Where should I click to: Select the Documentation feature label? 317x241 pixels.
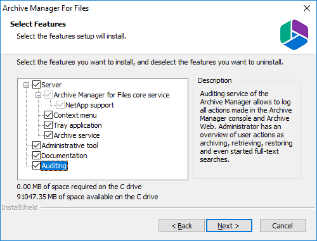64,156
